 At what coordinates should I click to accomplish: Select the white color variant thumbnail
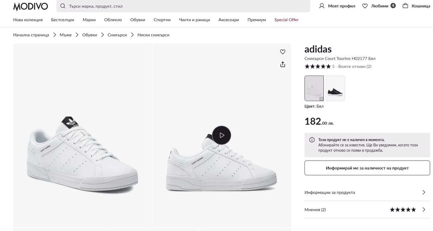(x=314, y=88)
